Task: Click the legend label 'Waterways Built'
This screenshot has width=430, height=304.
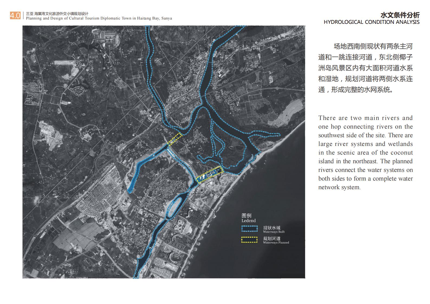Action: [274, 232]
